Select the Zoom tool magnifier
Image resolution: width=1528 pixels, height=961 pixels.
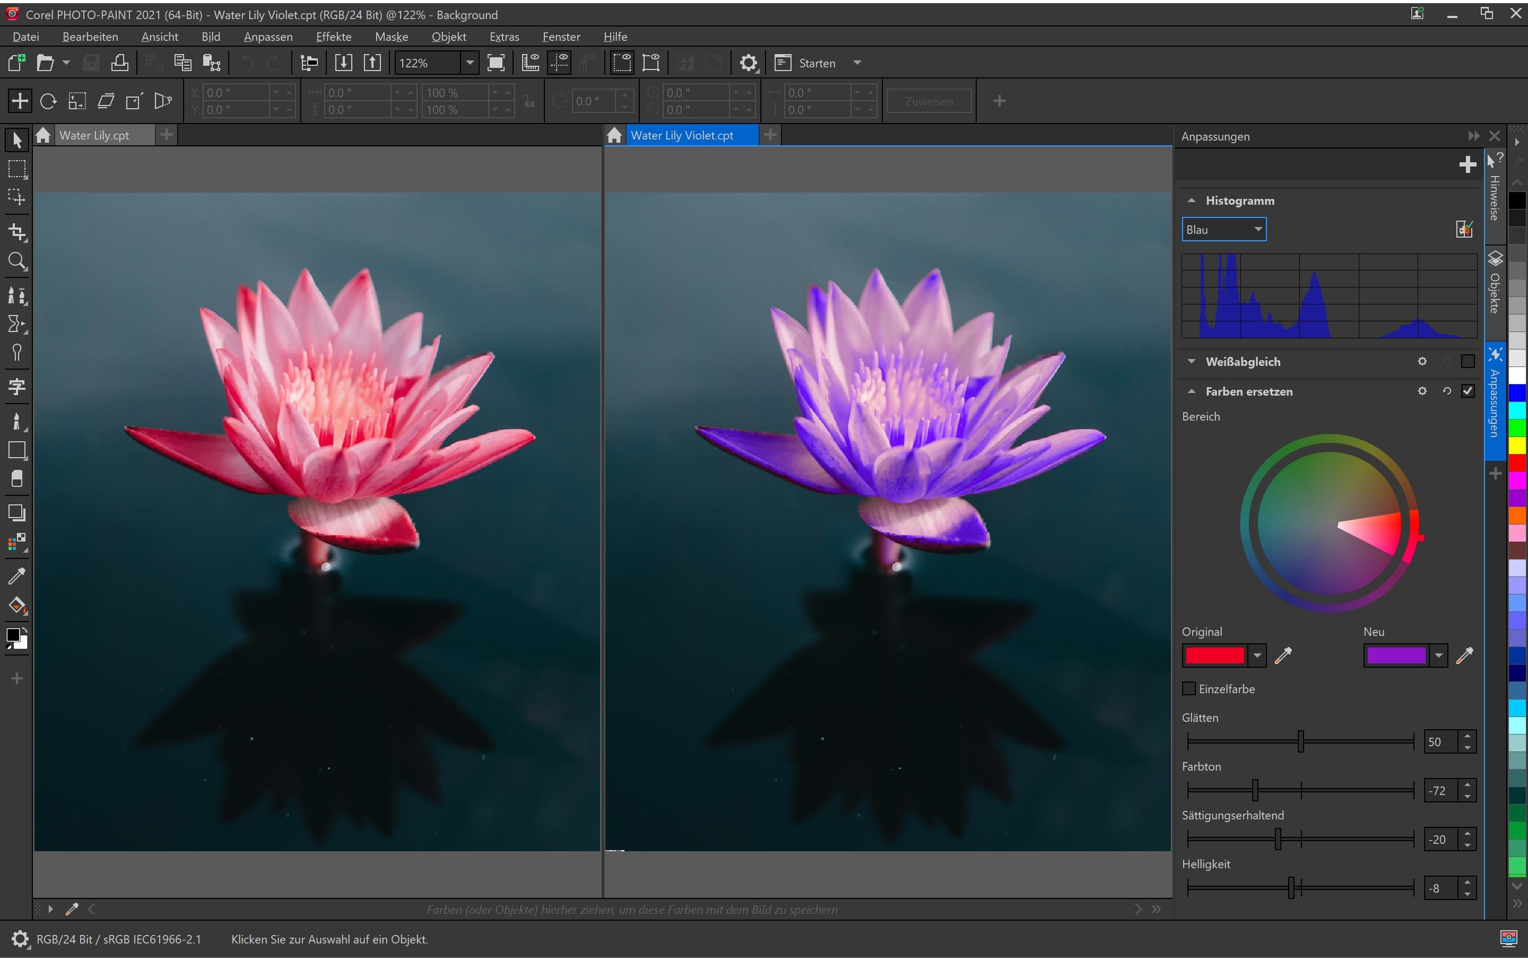17,261
